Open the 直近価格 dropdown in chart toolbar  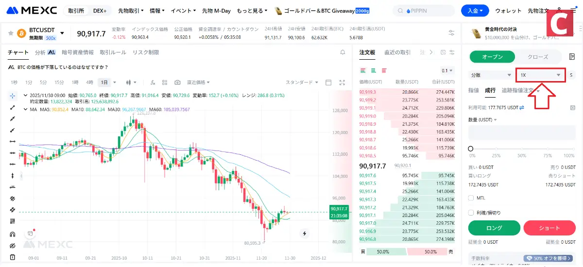pos(199,83)
